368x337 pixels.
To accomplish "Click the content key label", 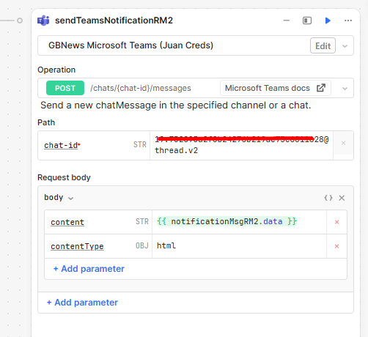I will pyautogui.click(x=67, y=222).
